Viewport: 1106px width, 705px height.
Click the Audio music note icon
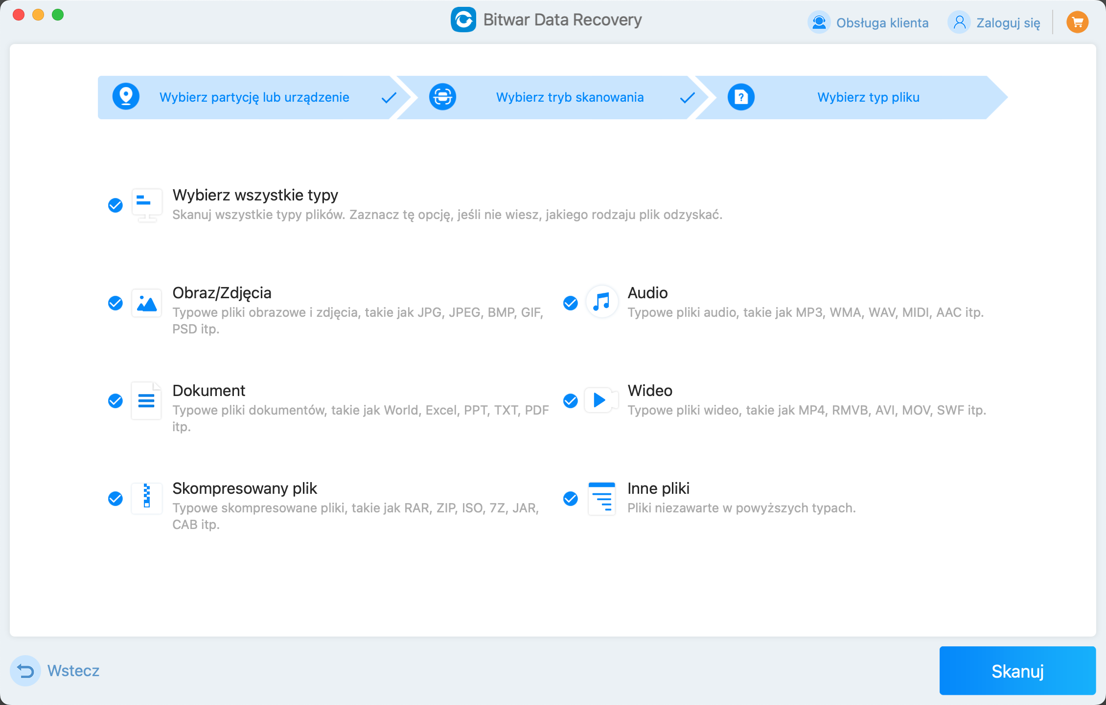pos(601,302)
